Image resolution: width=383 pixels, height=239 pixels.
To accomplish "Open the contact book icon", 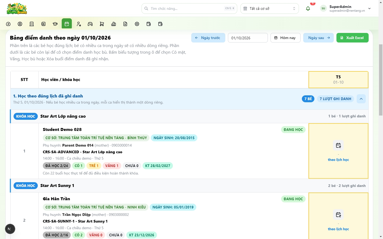I will click(43, 24).
